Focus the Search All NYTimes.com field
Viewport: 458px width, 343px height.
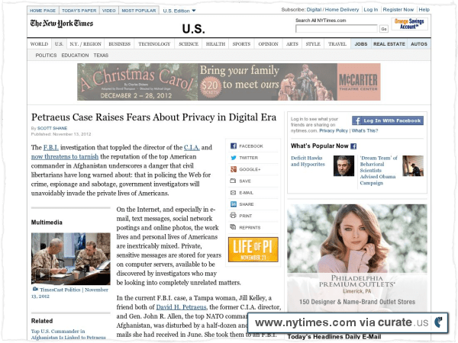tap(337, 29)
